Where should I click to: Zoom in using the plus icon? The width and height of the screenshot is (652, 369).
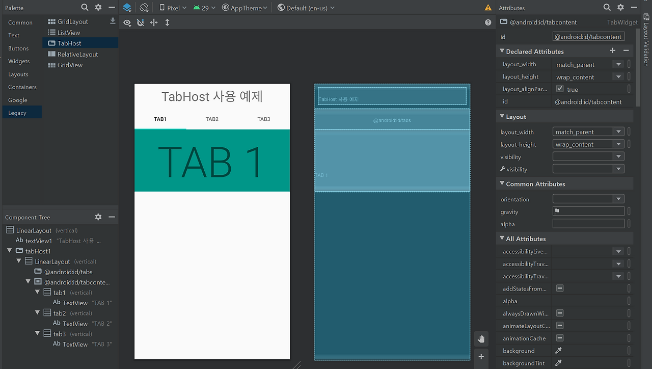tap(481, 357)
